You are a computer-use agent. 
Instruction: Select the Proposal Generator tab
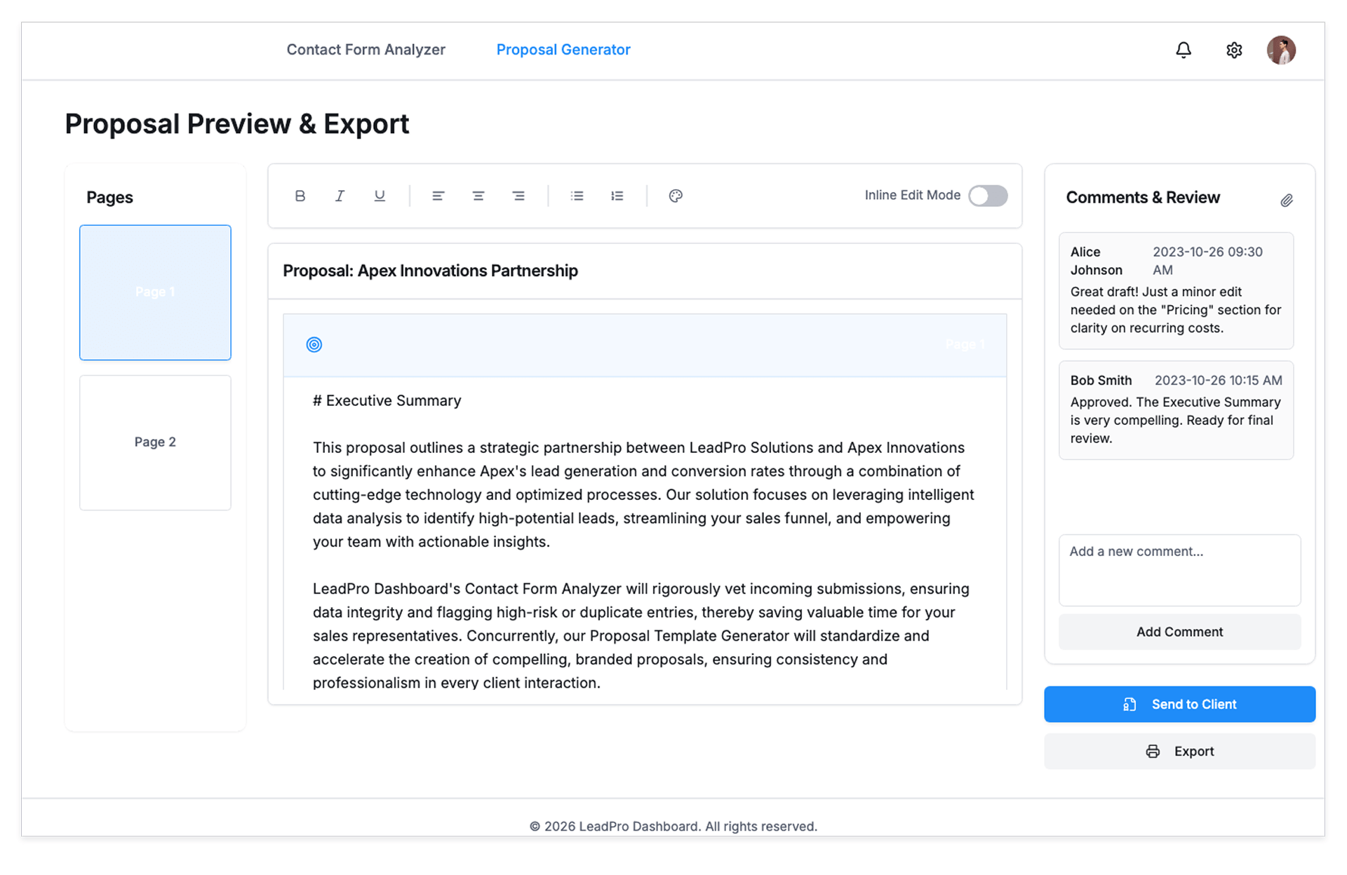563,50
